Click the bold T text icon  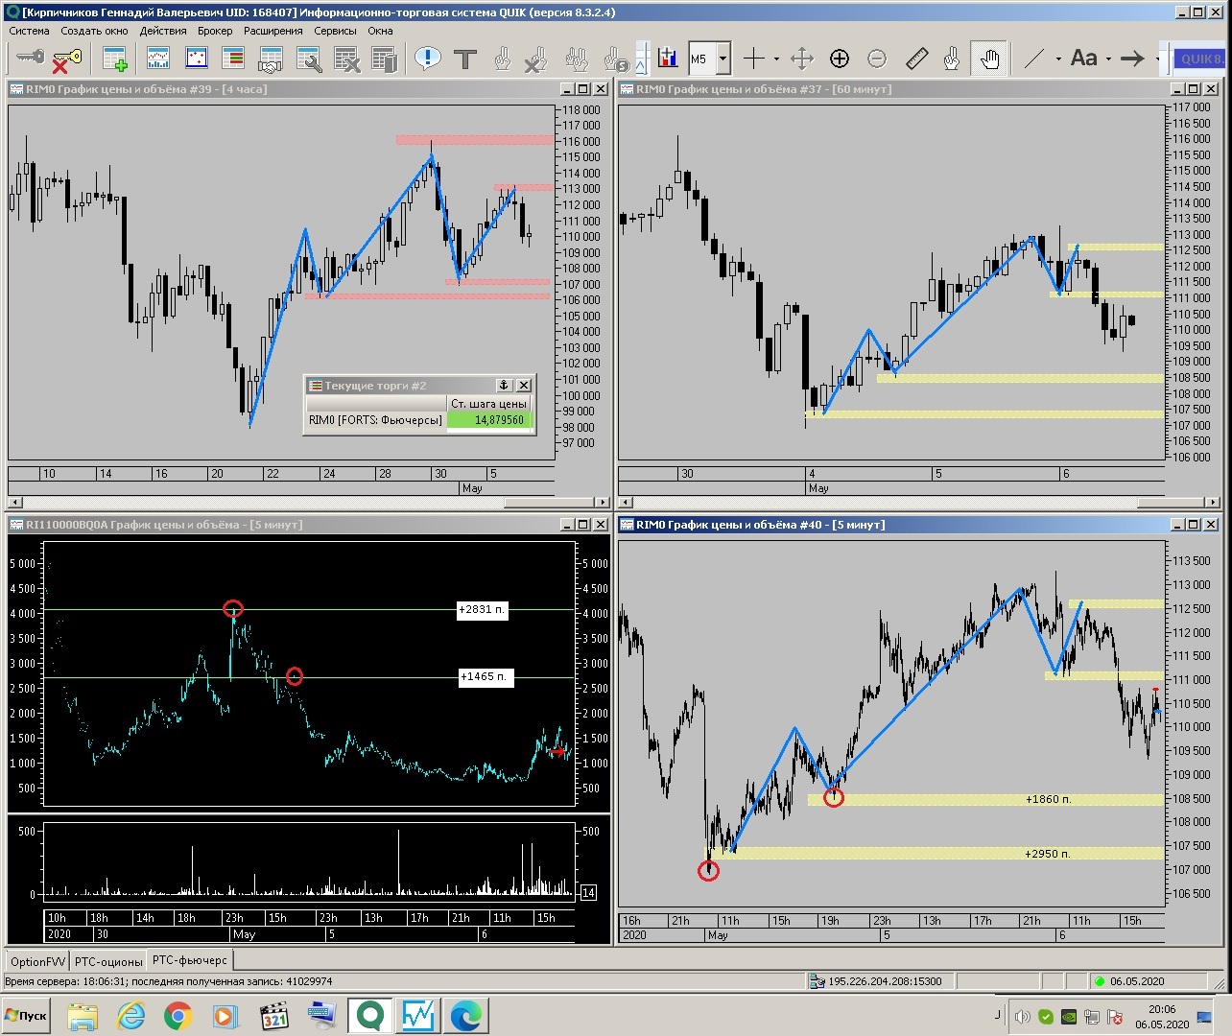[465, 59]
